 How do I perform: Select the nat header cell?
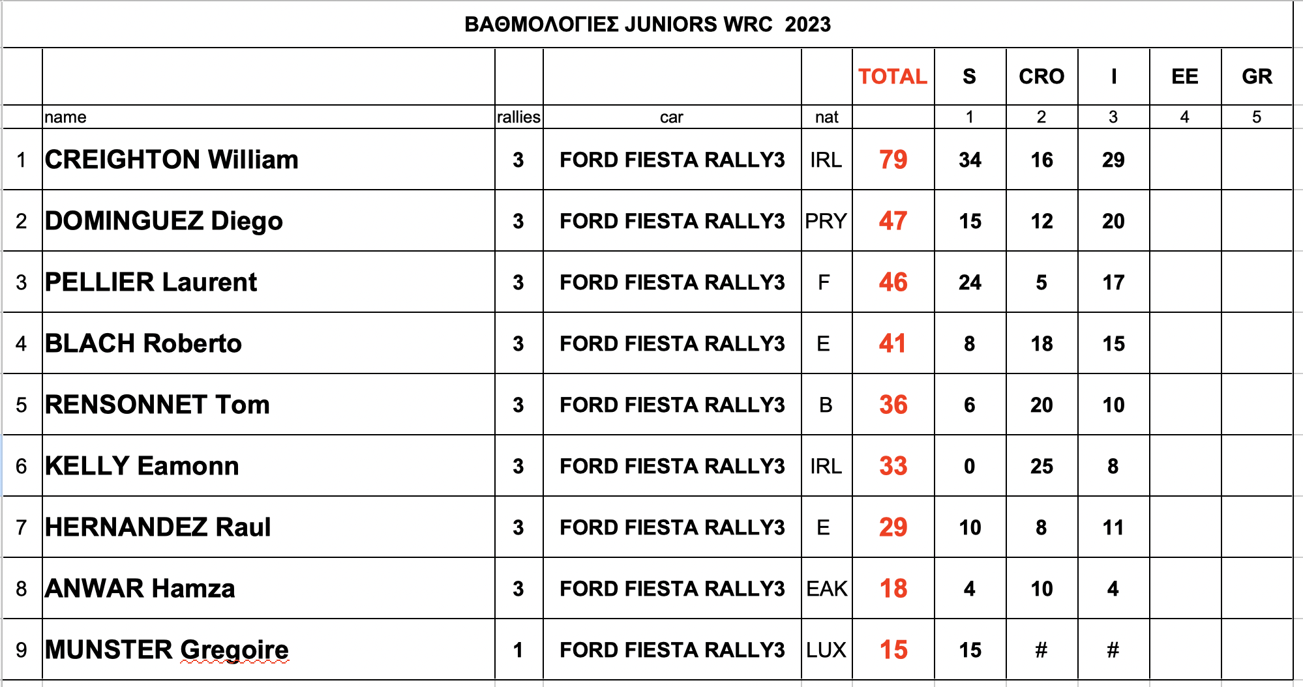point(826,117)
